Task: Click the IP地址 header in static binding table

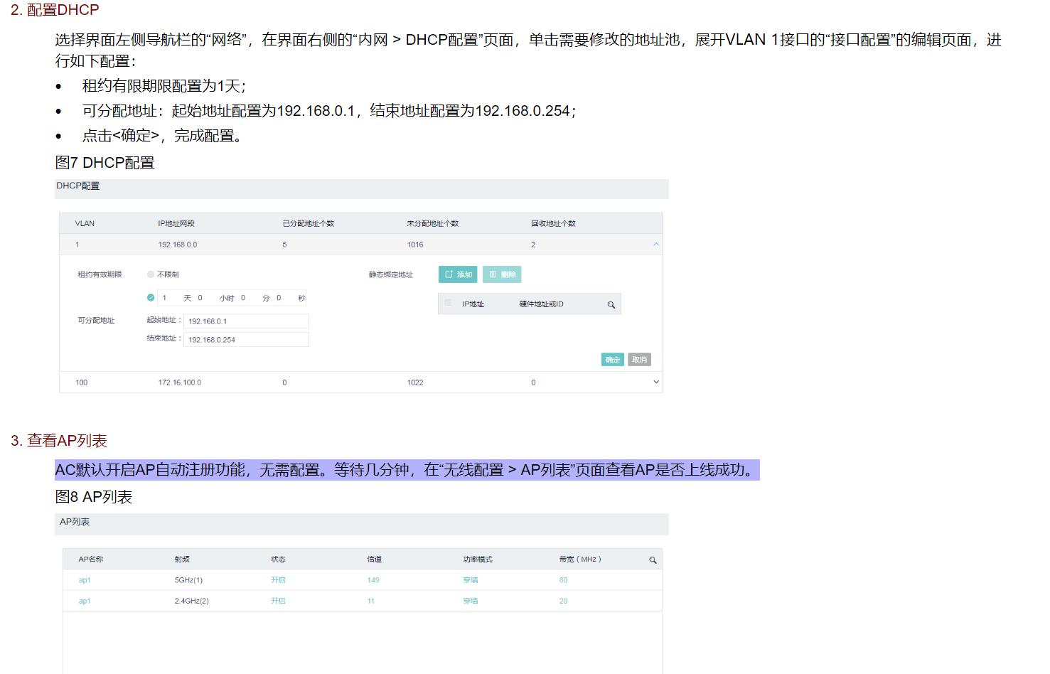Action: (473, 304)
